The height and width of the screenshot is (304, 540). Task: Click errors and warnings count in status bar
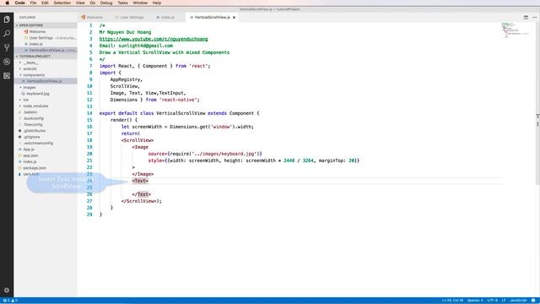tap(10, 301)
